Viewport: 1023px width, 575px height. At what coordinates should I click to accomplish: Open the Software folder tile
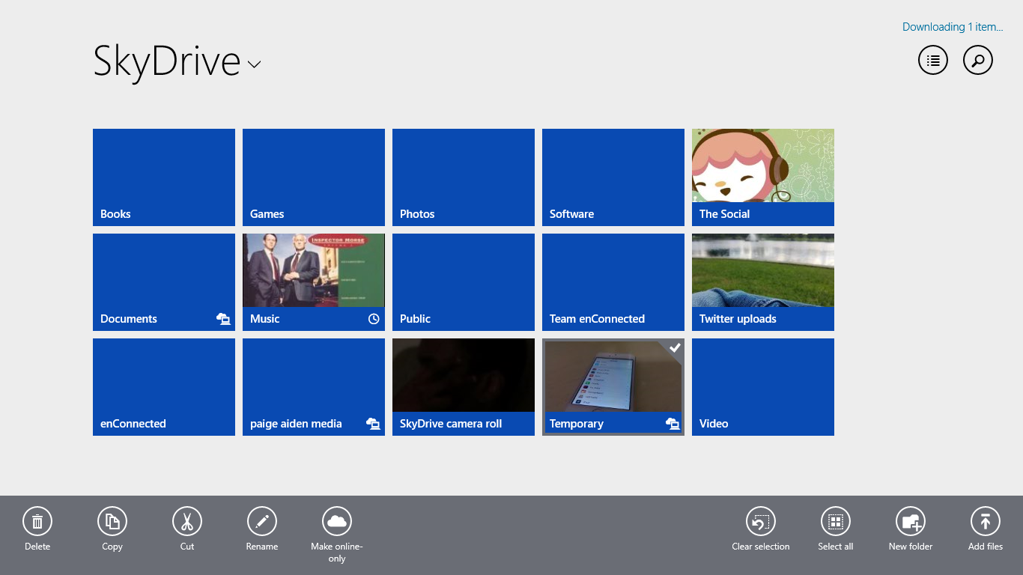[613, 177]
